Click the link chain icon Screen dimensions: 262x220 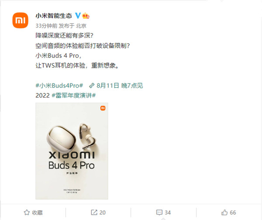tap(92, 86)
